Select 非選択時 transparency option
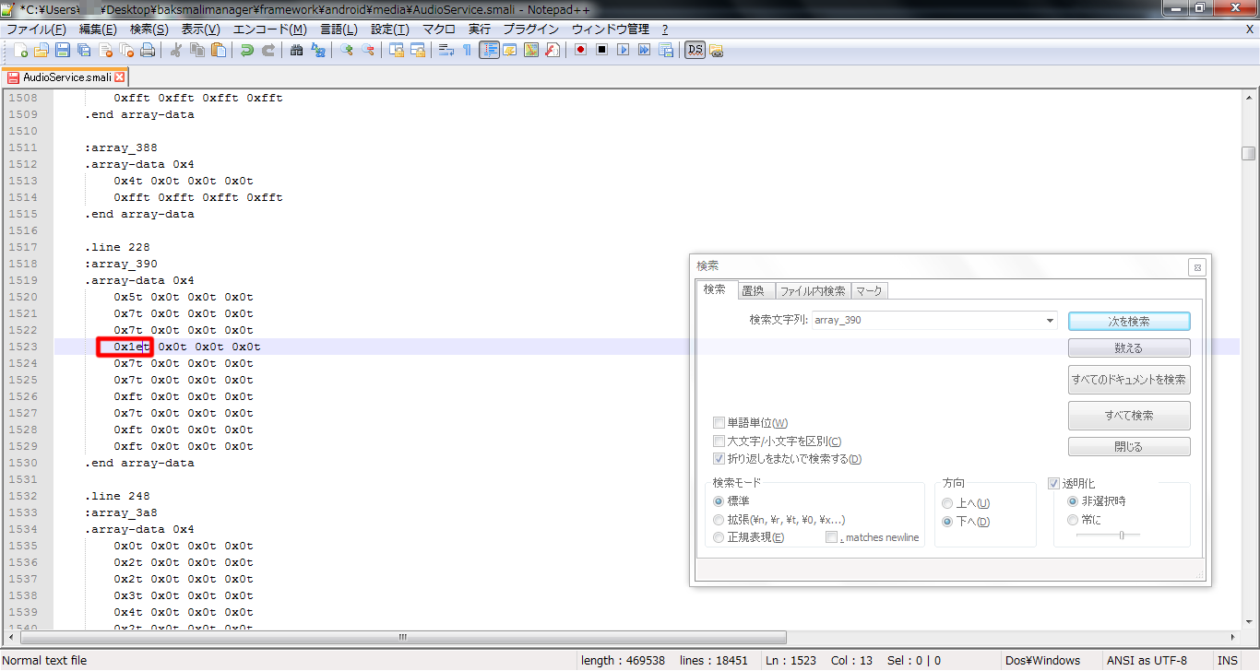Image resolution: width=1260 pixels, height=671 pixels. tap(1073, 501)
